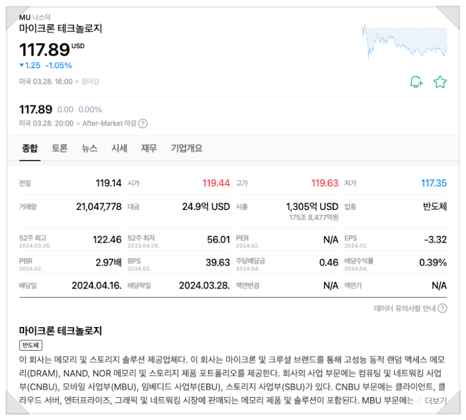Click the 52-week high value 122.46
466x420 pixels.
point(107,240)
